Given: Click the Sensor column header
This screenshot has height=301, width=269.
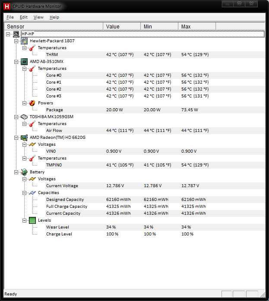Looking at the screenshot, I should [54, 26].
